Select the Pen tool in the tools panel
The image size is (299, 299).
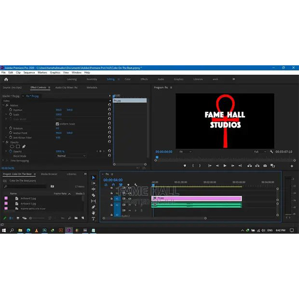(93, 207)
